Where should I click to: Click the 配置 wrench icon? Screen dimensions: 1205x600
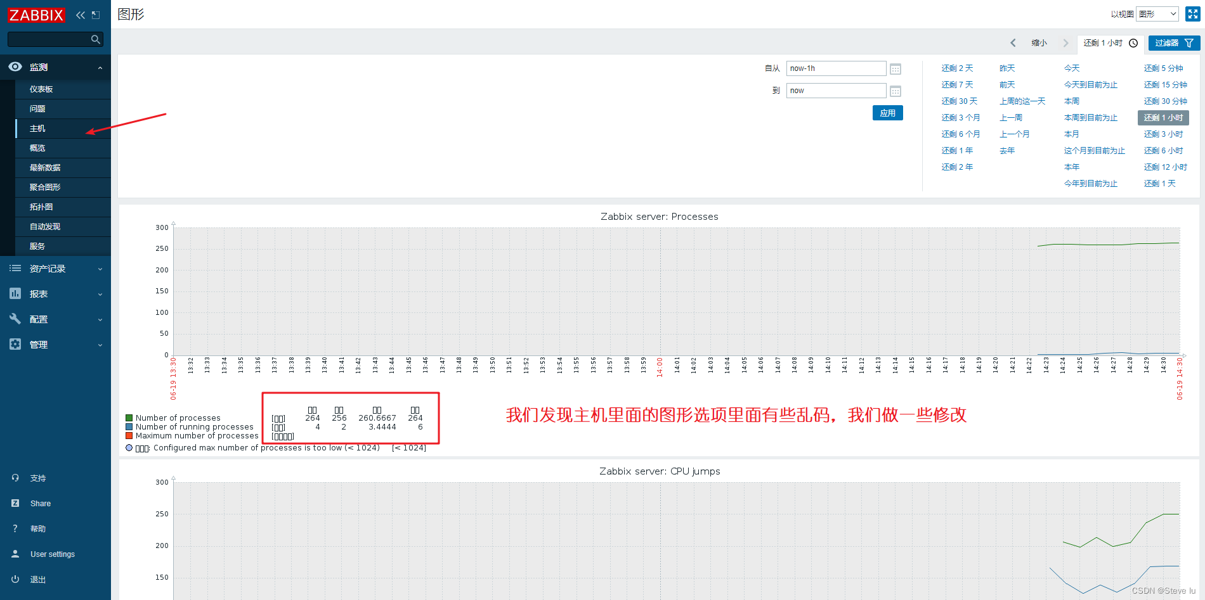coord(15,319)
